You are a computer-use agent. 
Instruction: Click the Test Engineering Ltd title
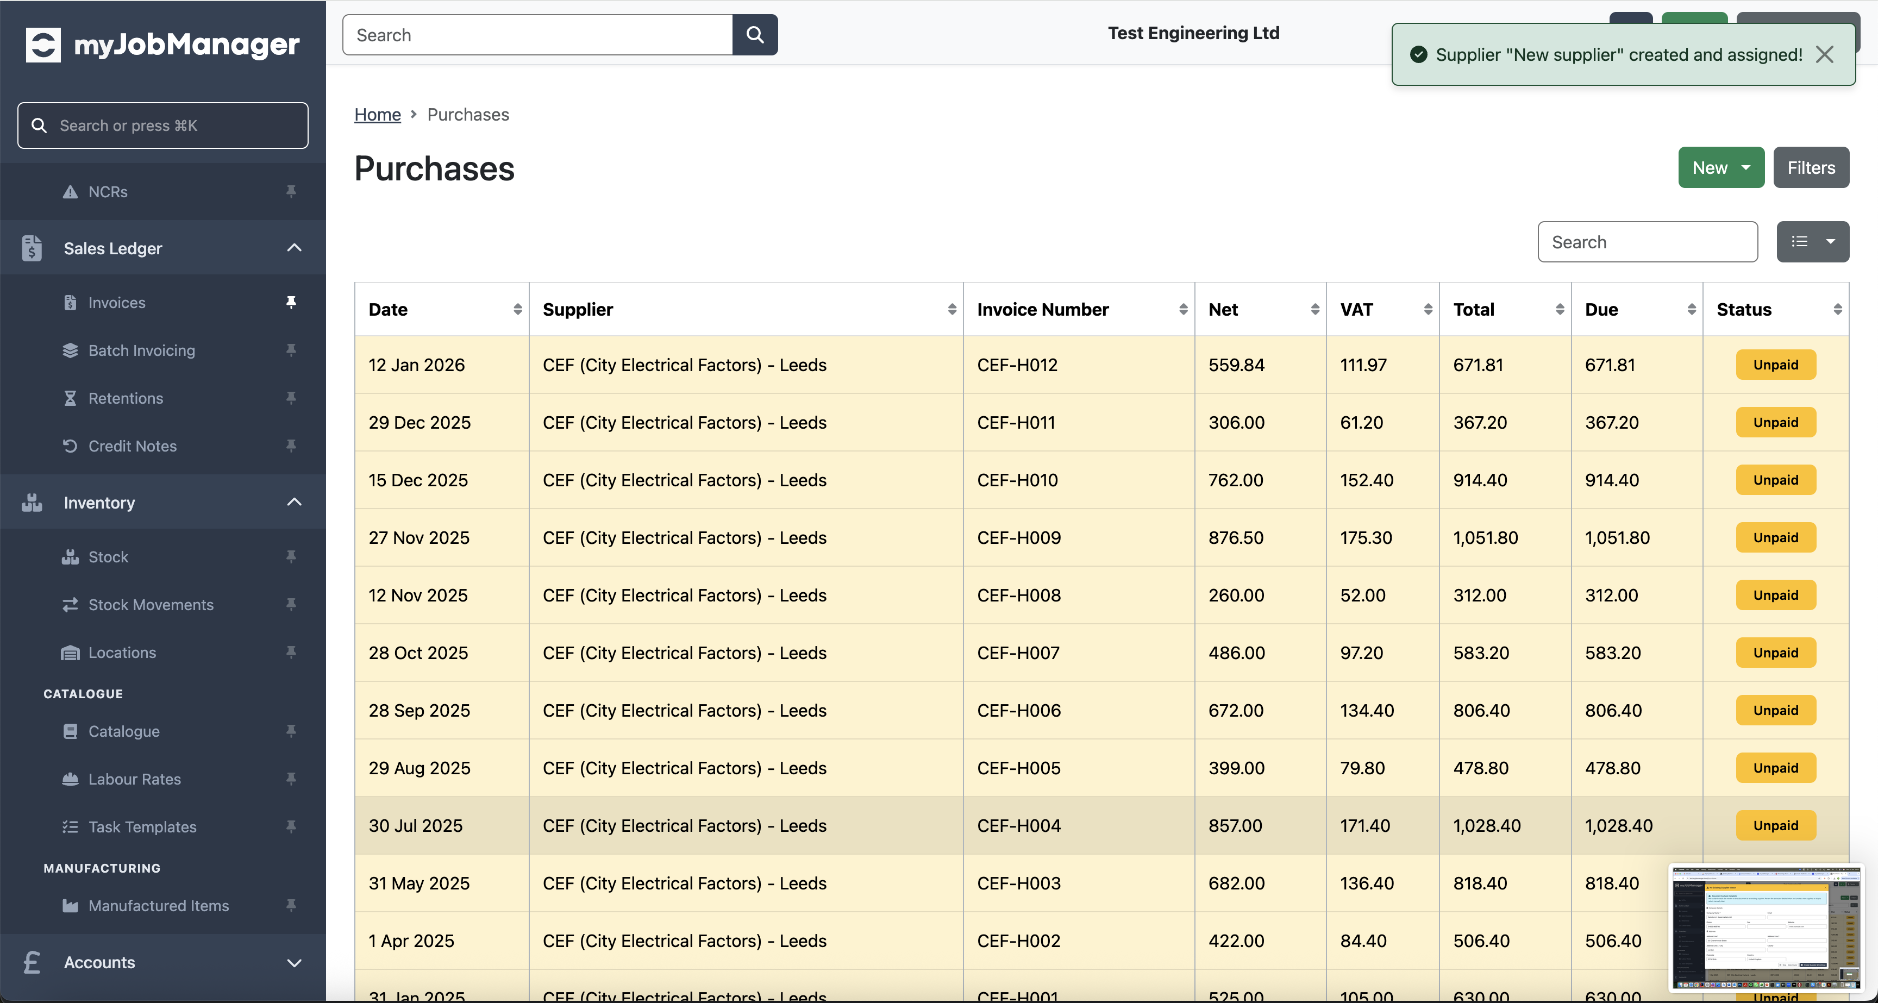[x=1193, y=33]
